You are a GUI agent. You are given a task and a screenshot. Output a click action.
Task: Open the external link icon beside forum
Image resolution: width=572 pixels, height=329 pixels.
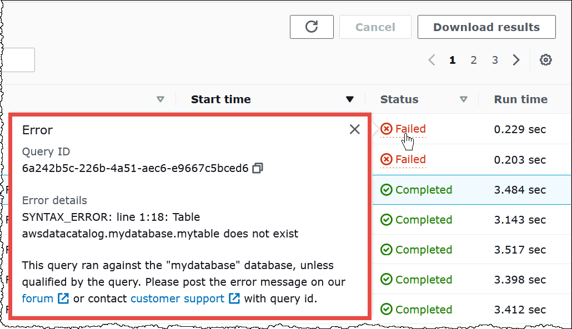pos(63,298)
